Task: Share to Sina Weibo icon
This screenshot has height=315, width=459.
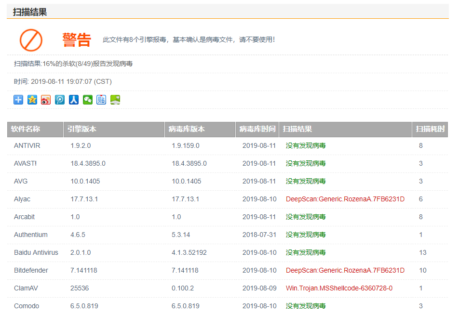Action: (46, 100)
